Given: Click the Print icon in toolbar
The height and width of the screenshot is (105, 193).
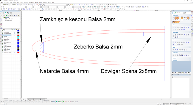Looking at the screenshot, I should pyautogui.click(x=7, y=5).
